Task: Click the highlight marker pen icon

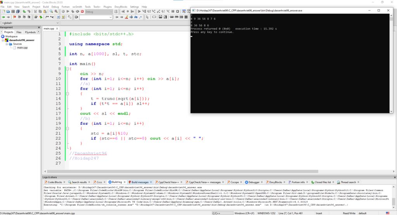Action: [126, 17]
